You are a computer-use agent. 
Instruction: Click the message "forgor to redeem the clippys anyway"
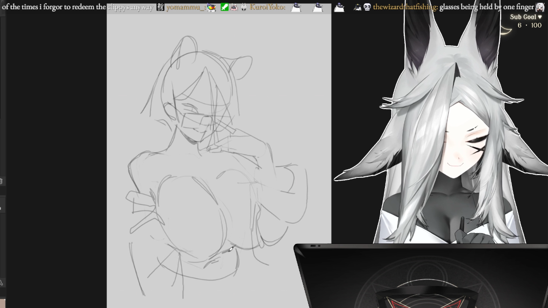point(98,7)
